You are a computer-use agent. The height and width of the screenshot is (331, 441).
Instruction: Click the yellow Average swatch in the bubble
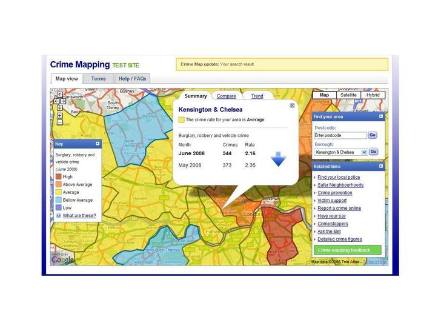[x=181, y=120]
